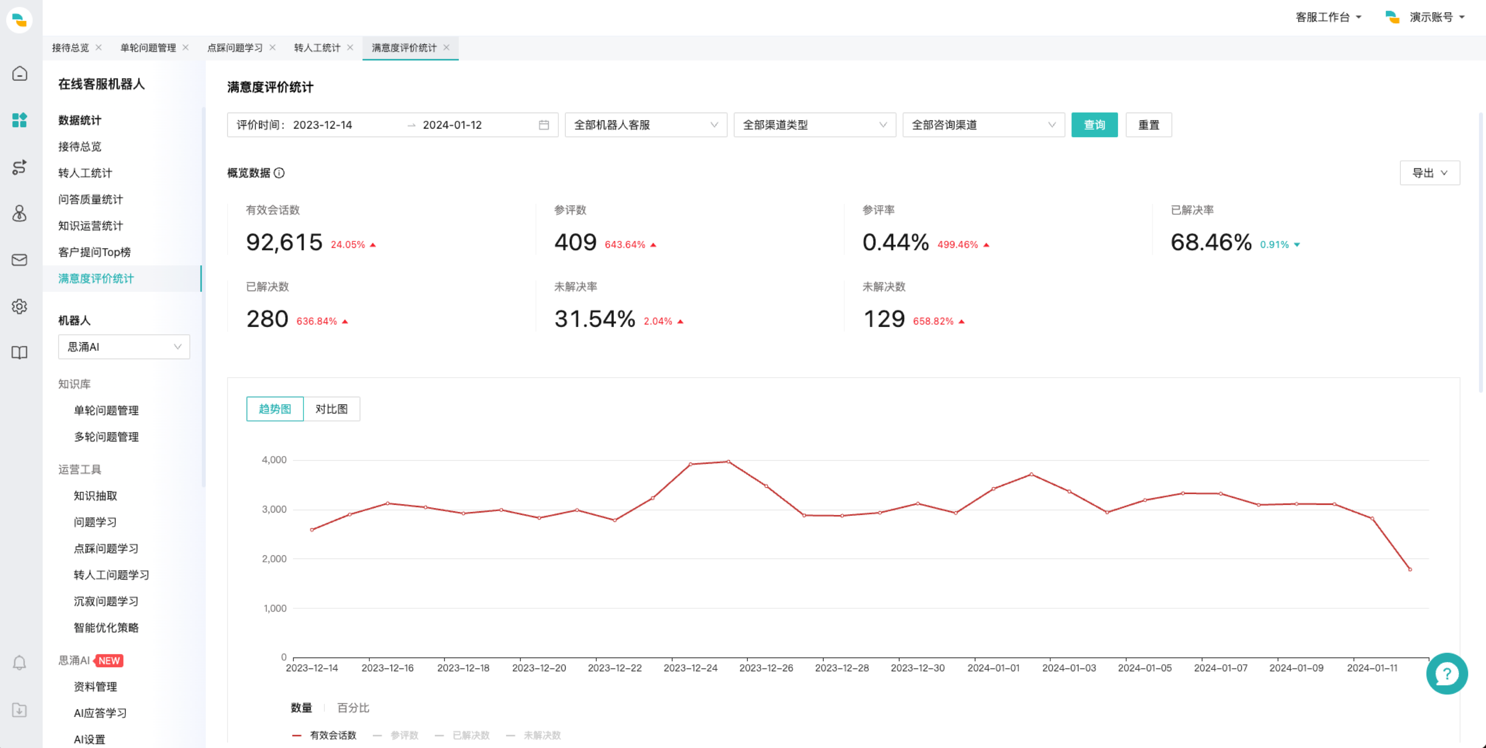
Task: Open 知识抽取 under 运营工具
Action: [x=96, y=495]
